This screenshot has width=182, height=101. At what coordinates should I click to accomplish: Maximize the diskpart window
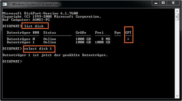click(163, 3)
